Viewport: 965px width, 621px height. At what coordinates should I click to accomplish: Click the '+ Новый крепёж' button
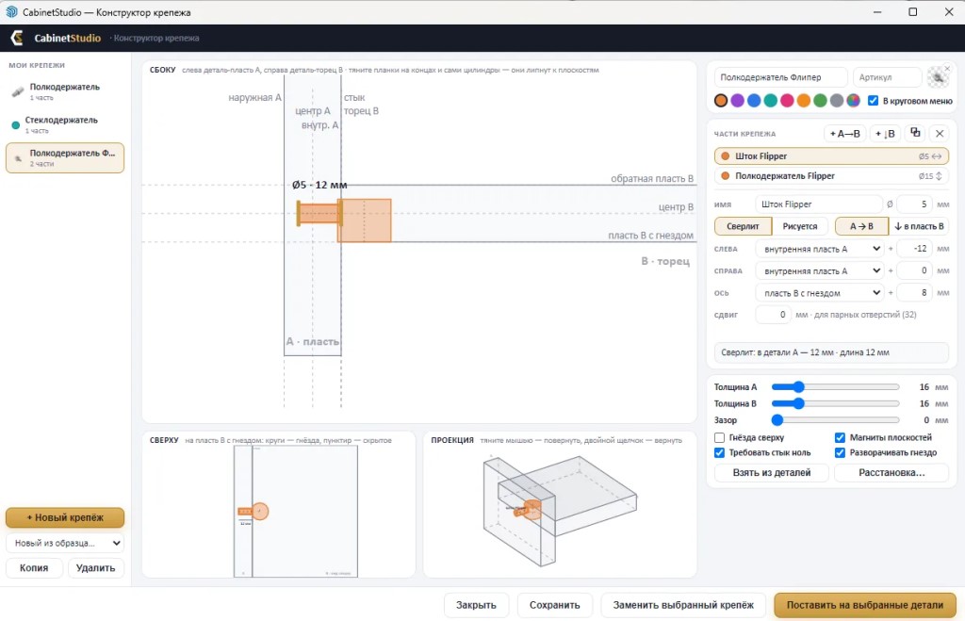(65, 517)
